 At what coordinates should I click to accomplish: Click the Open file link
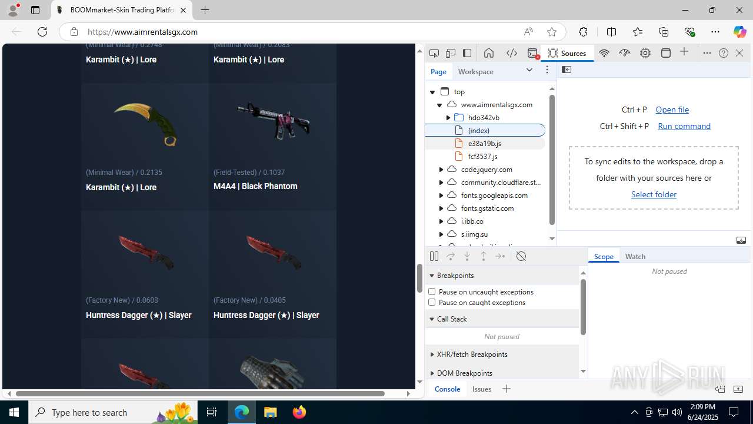tap(672, 110)
